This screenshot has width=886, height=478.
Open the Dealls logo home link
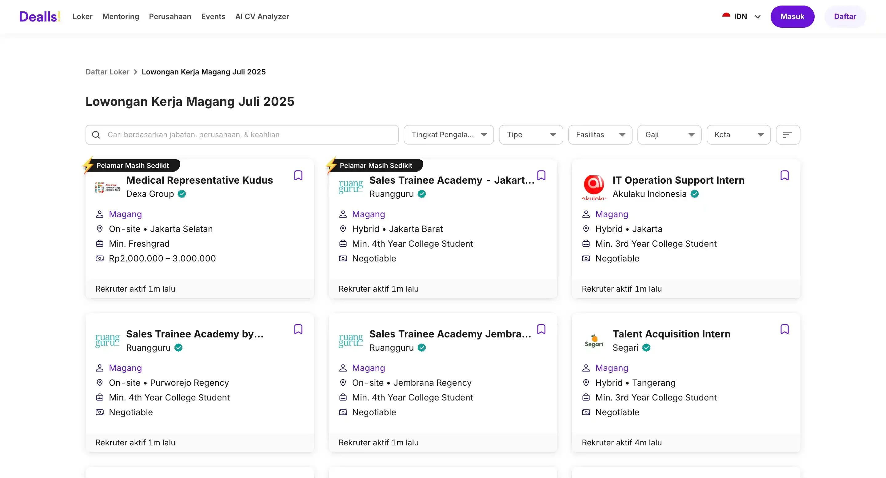point(40,17)
